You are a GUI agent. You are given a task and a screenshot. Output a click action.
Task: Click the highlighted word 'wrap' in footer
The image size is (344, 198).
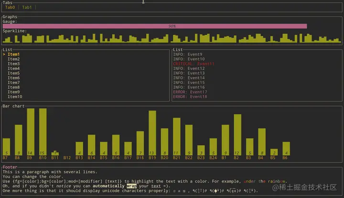[132, 186]
